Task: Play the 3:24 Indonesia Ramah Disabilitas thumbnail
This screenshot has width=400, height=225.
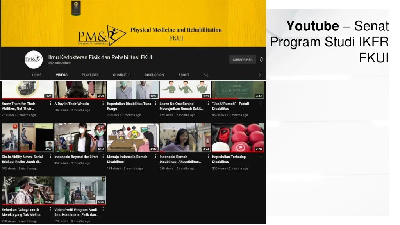Action: pos(185,138)
